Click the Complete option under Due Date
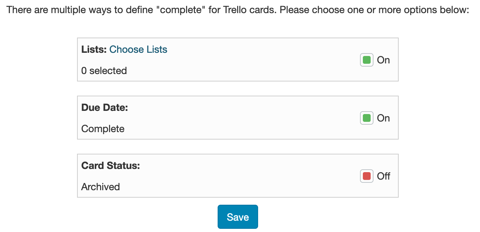This screenshot has height=232, width=480. coord(103,129)
